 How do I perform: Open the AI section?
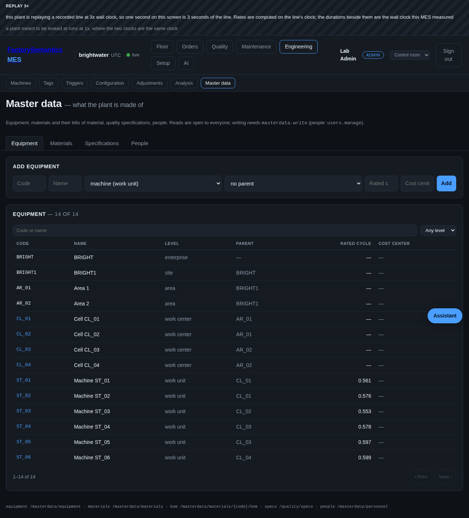tap(186, 63)
